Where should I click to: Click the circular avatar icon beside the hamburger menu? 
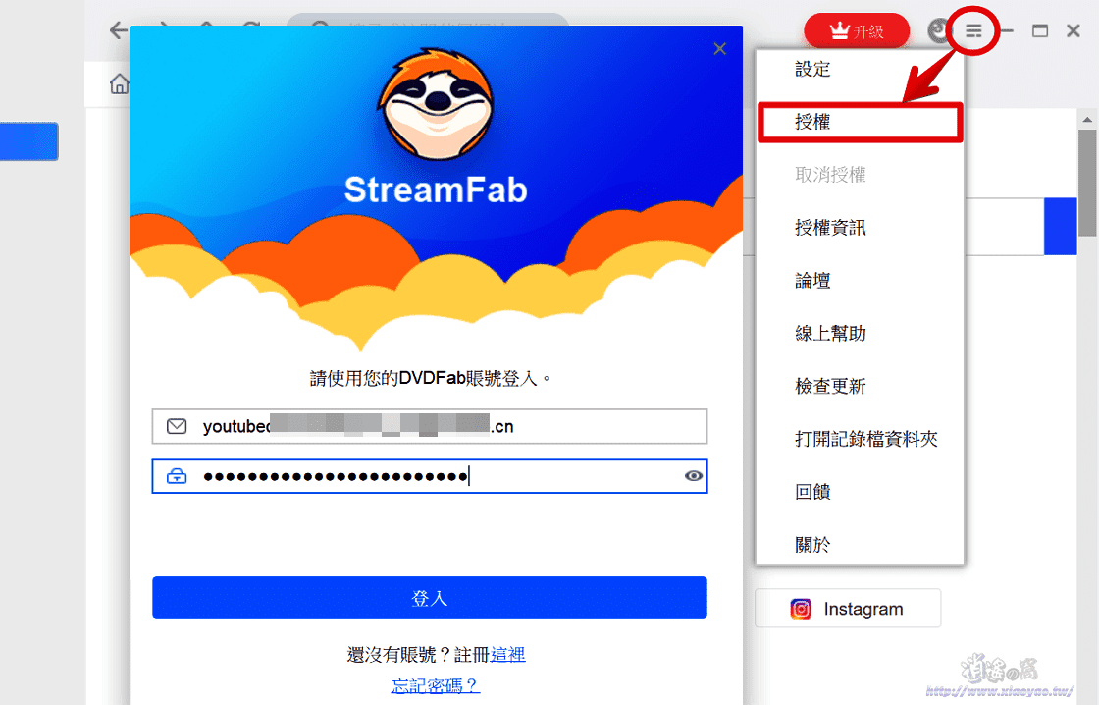tap(938, 30)
